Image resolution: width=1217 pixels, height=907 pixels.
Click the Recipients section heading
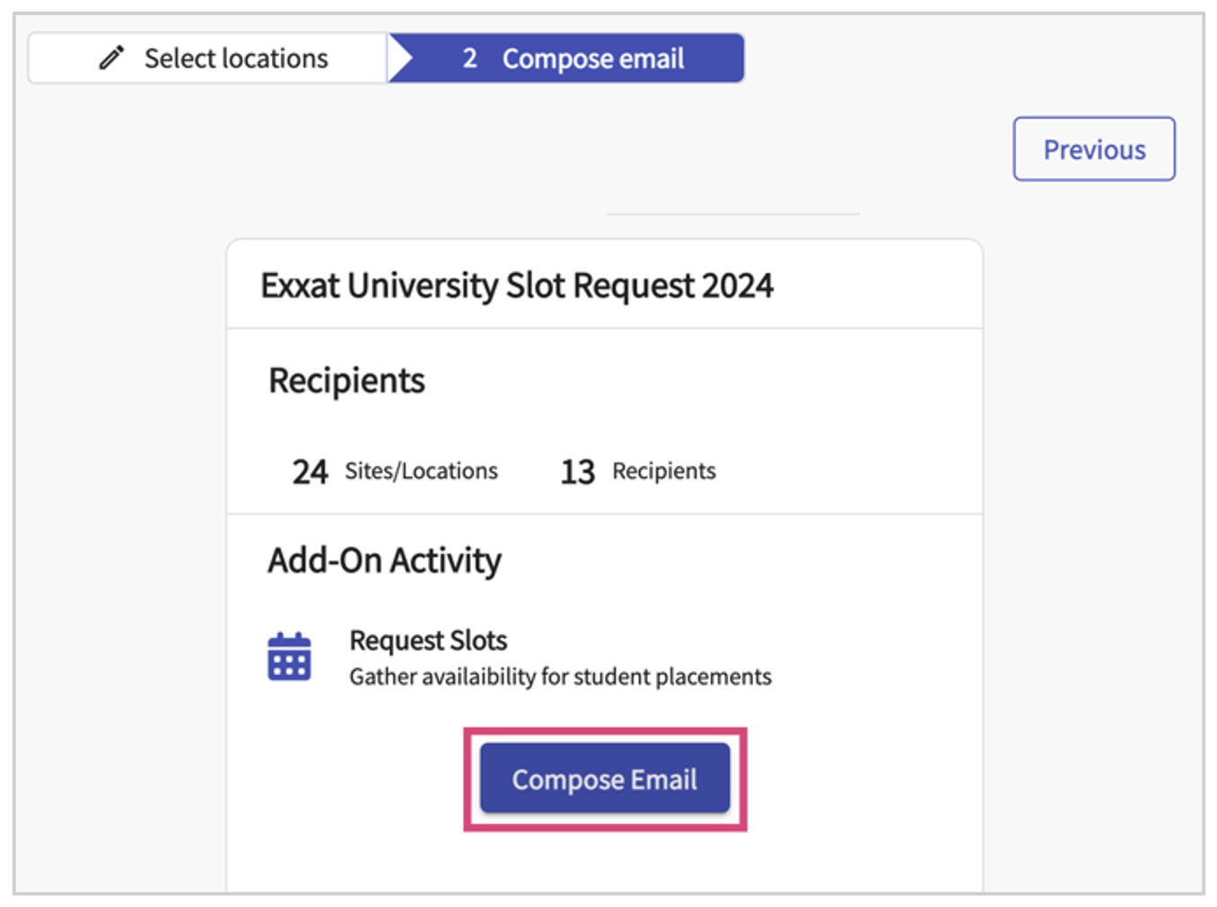click(346, 381)
